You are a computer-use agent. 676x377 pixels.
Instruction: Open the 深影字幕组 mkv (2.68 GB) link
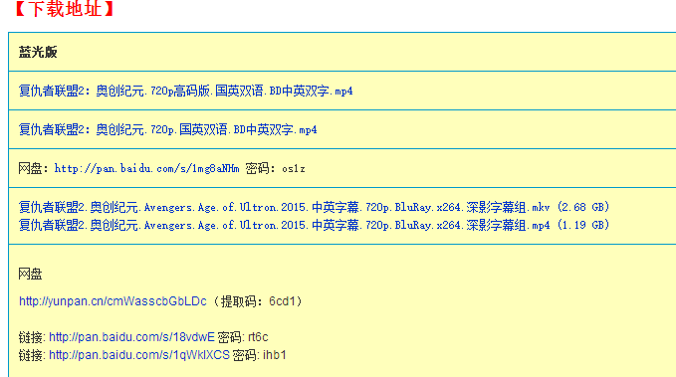314,207
